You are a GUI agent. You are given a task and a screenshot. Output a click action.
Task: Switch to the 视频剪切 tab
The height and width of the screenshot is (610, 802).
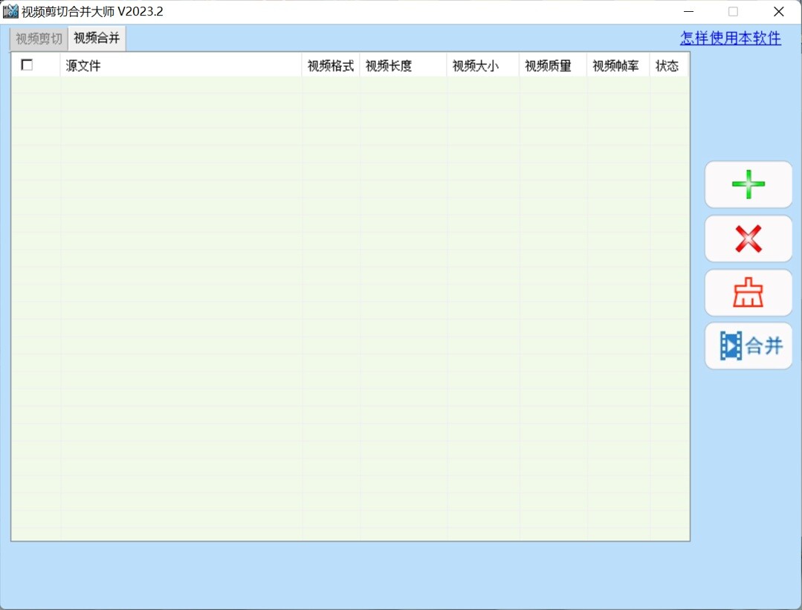39,39
